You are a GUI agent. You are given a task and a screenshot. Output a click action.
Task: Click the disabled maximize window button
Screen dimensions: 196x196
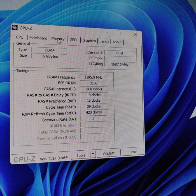click(x=122, y=34)
